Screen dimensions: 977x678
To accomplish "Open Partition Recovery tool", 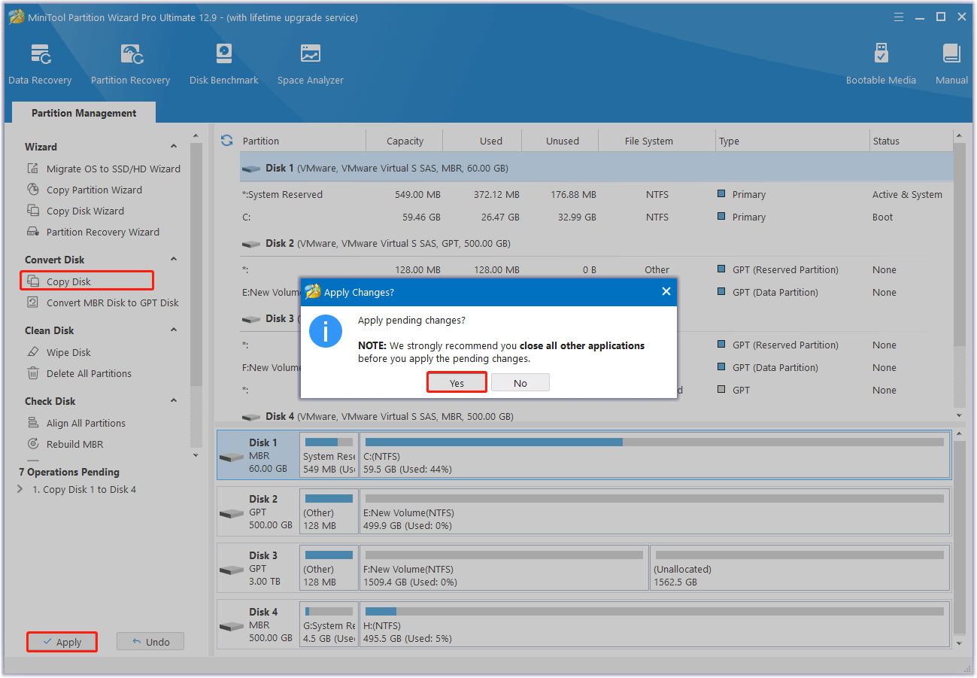I will tap(130, 65).
